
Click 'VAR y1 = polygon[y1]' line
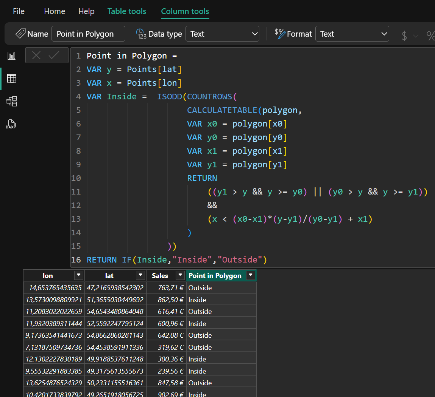(x=237, y=164)
